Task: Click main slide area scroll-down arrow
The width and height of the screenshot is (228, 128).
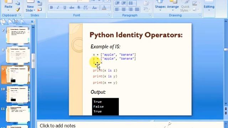Action: (226, 103)
